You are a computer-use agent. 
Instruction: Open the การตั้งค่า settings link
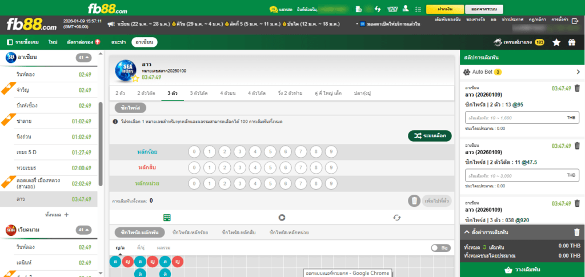(560, 19)
